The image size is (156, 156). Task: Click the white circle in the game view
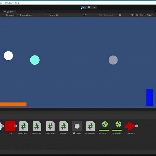coord(8,55)
